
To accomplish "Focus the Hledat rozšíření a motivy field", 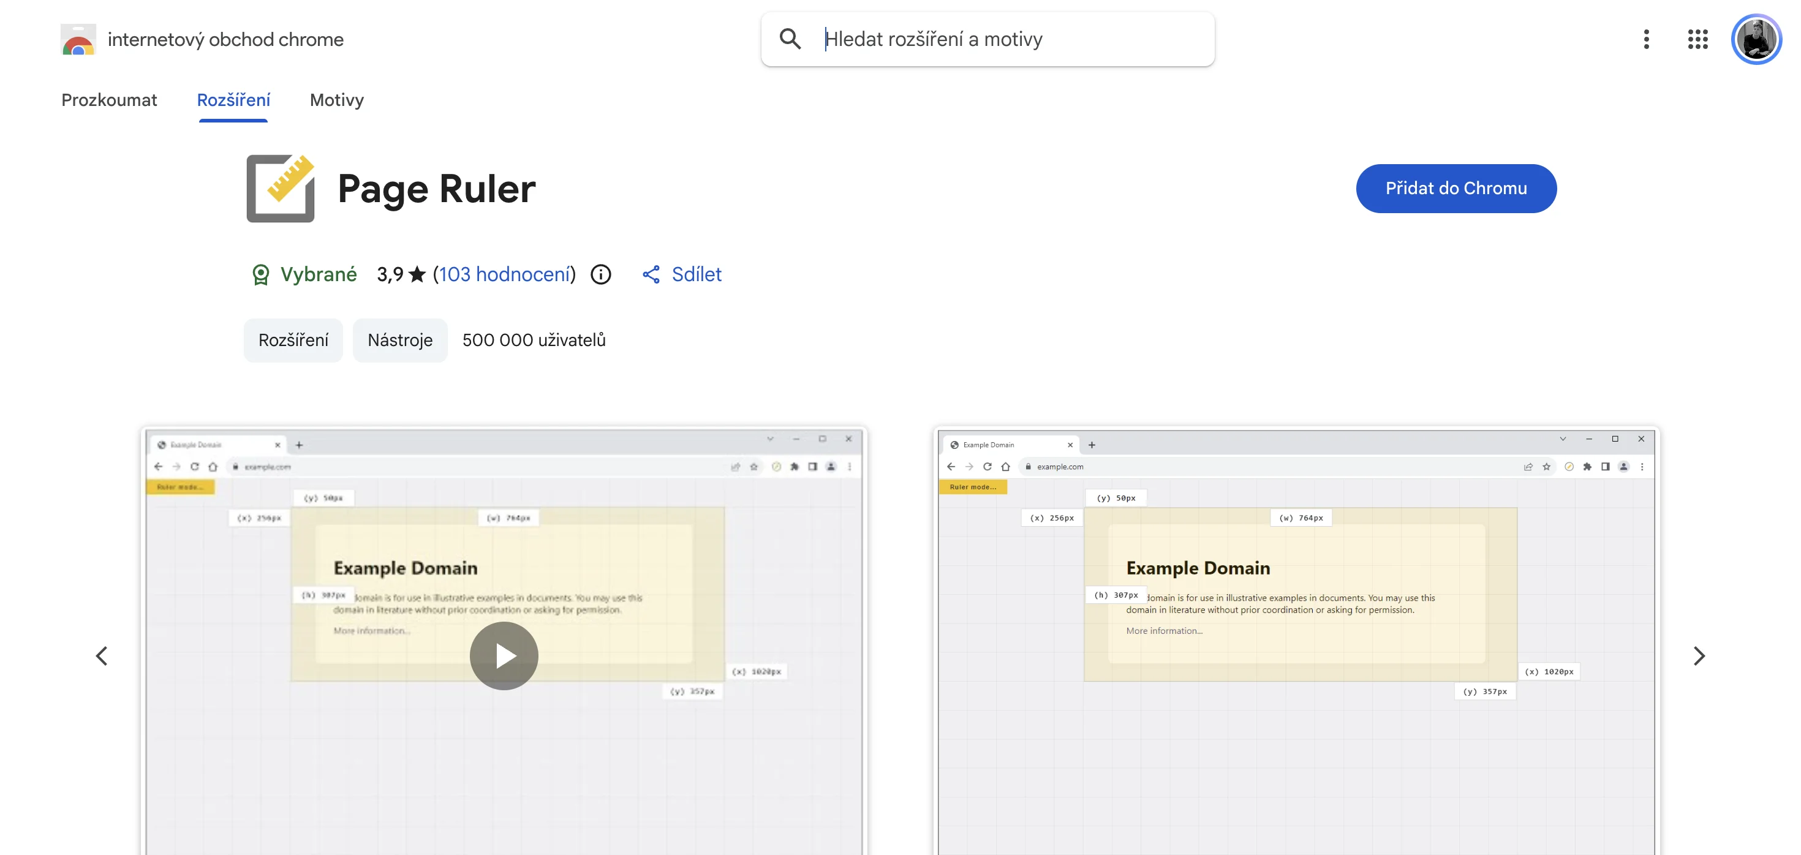I will (987, 39).
